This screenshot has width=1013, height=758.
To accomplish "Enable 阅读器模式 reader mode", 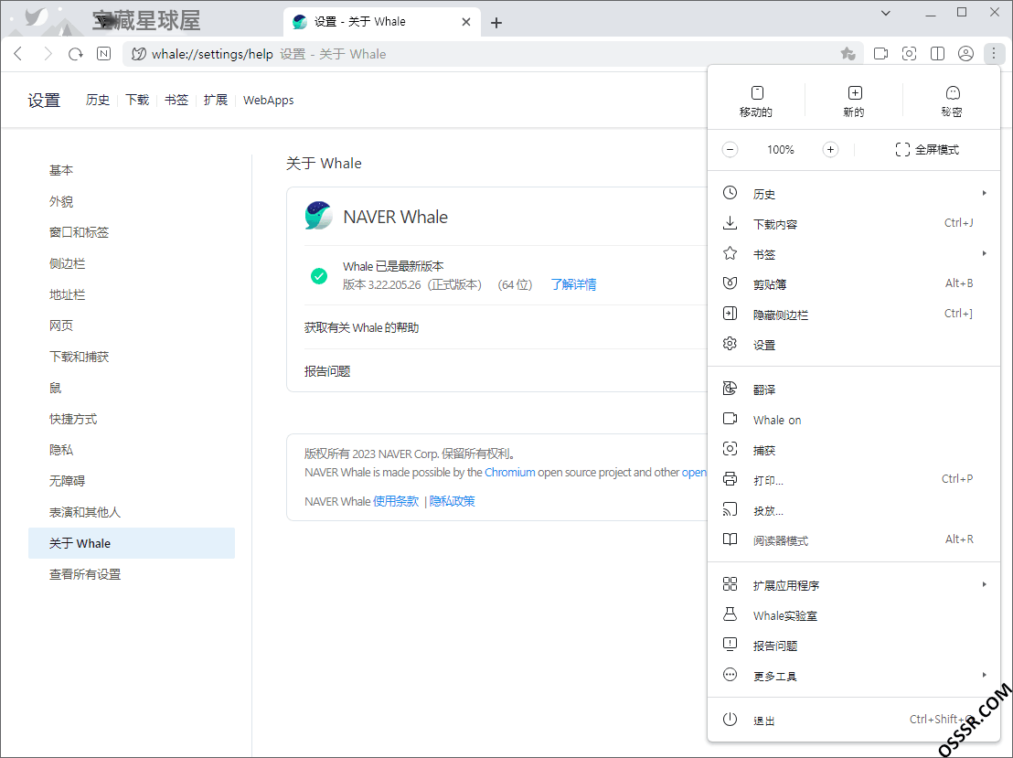I will [x=854, y=540].
